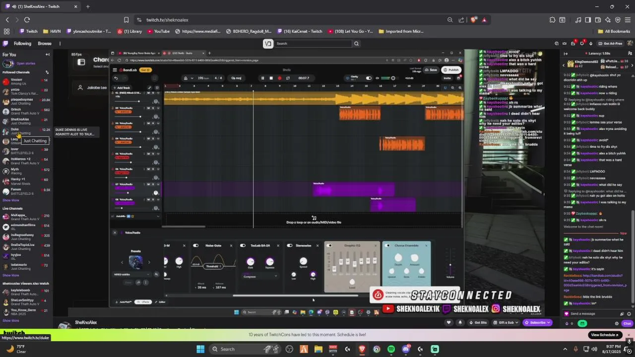Switch to AutoPitch tab in BandLab
The width and height of the screenshot is (635, 357).
pyautogui.click(x=124, y=302)
